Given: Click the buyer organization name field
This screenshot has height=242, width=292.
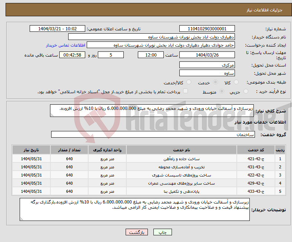Looking at the screenshot, I should click(x=152, y=37).
